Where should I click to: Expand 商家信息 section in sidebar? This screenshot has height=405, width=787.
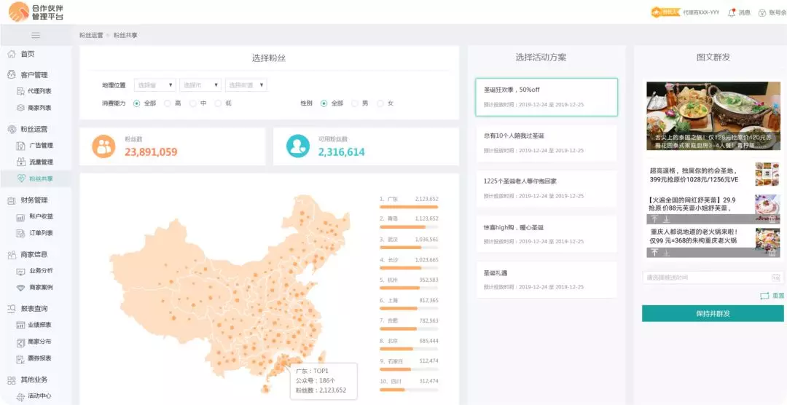tap(34, 254)
